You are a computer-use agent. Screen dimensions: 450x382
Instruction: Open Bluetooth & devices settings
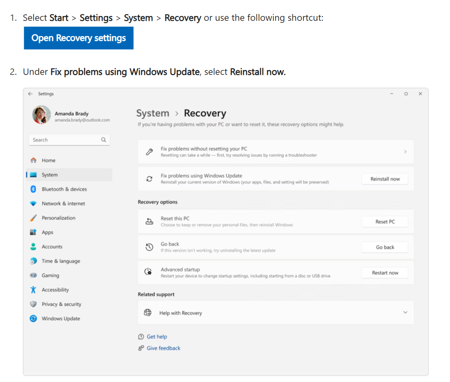(x=69, y=189)
